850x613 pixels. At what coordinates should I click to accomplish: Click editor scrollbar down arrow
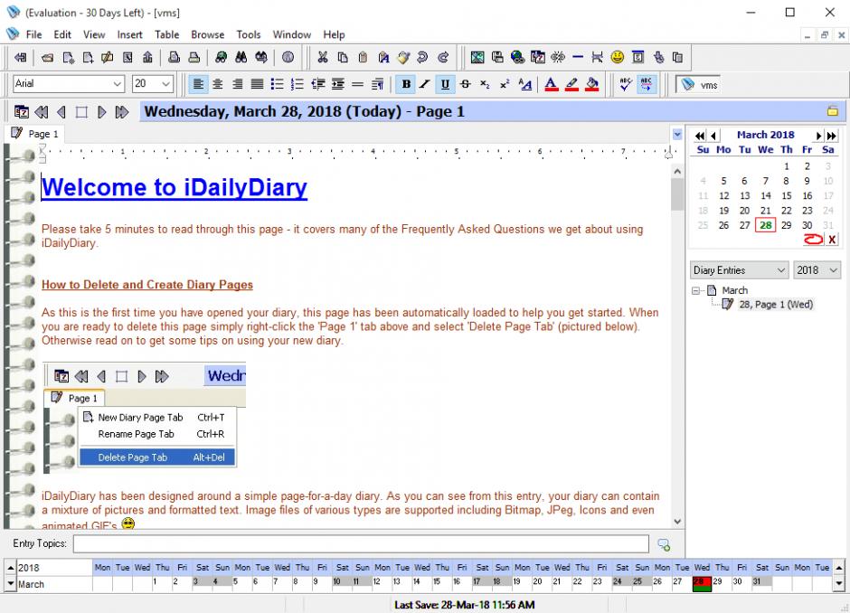click(677, 522)
